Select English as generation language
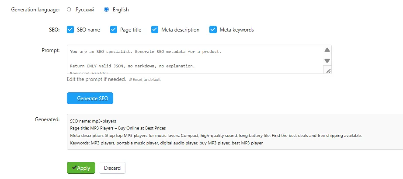This screenshot has height=179, width=403. click(x=106, y=10)
